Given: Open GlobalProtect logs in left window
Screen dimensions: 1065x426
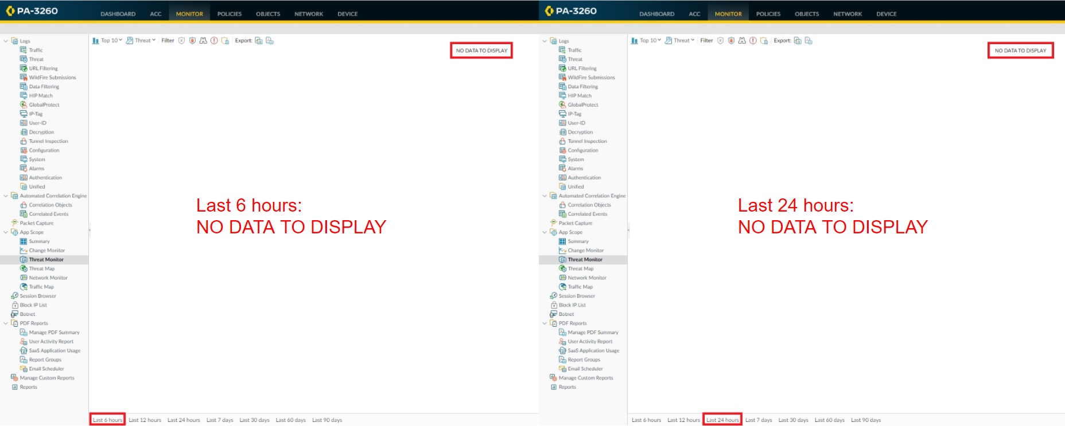Looking at the screenshot, I should pos(40,105).
